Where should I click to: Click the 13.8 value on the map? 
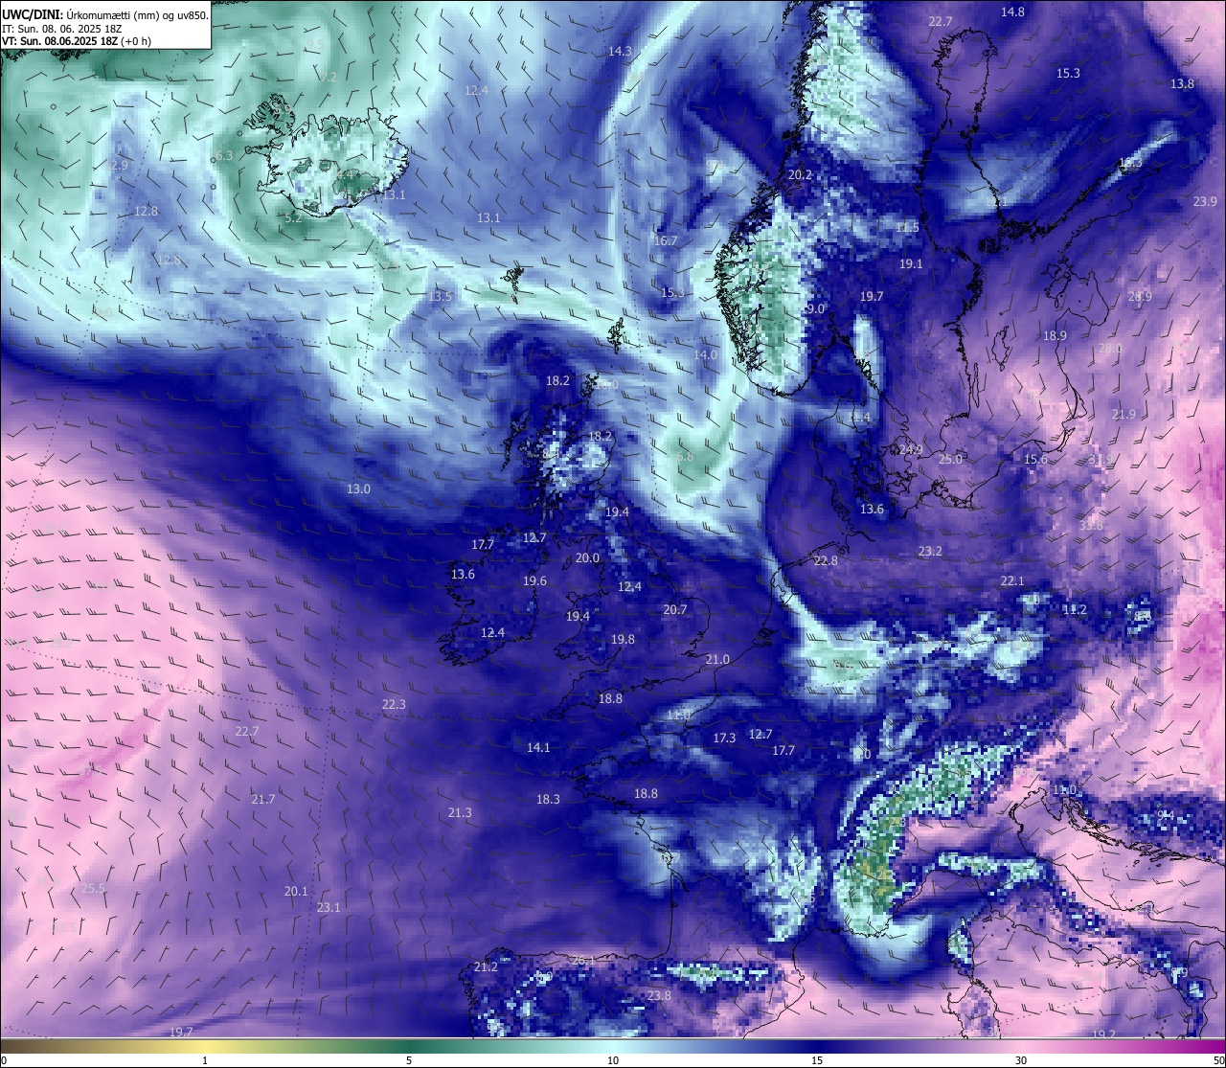tap(1182, 83)
